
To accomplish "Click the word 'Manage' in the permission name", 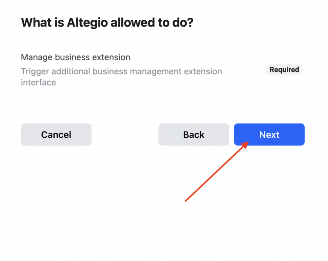I will coord(37,57).
